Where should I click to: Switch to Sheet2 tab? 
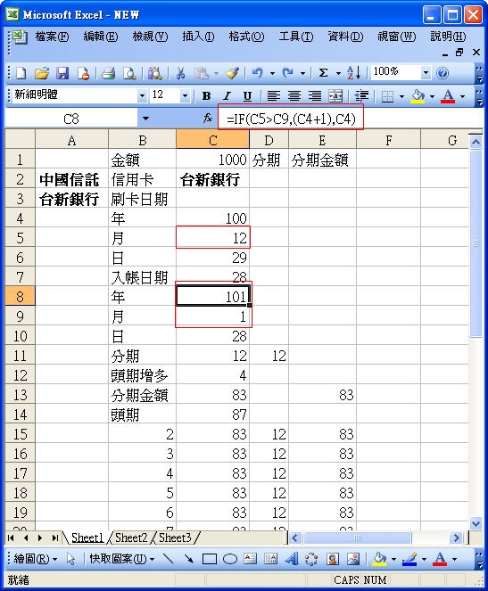131,538
